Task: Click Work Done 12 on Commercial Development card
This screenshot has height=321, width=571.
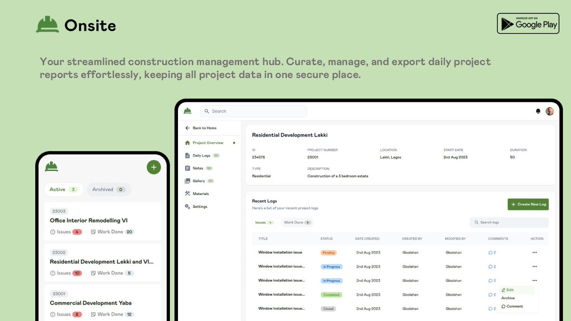Action: [x=112, y=314]
